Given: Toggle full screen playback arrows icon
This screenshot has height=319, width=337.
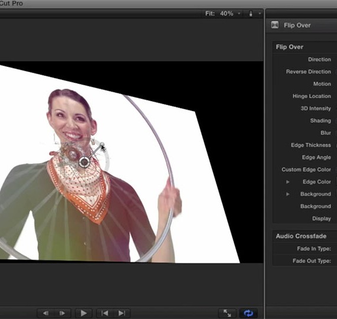Looking at the screenshot, I should pos(227,313).
